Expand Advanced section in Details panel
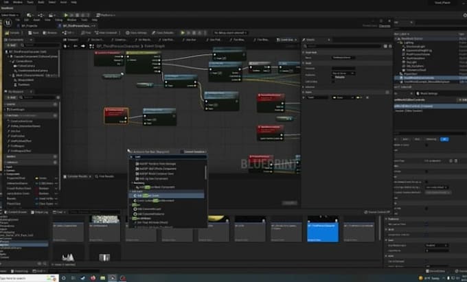The image size is (467, 282). 304,87
